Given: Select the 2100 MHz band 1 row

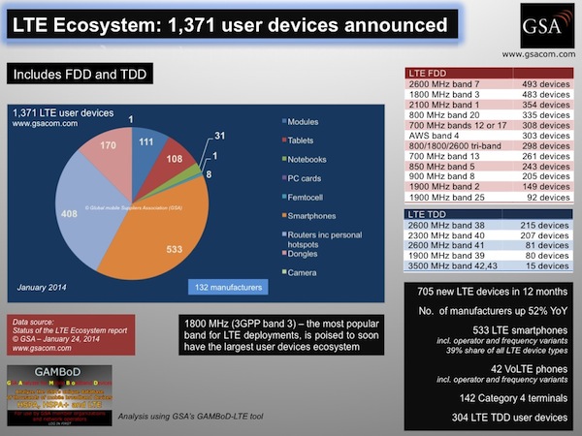Looking at the screenshot, I should click(x=489, y=105).
